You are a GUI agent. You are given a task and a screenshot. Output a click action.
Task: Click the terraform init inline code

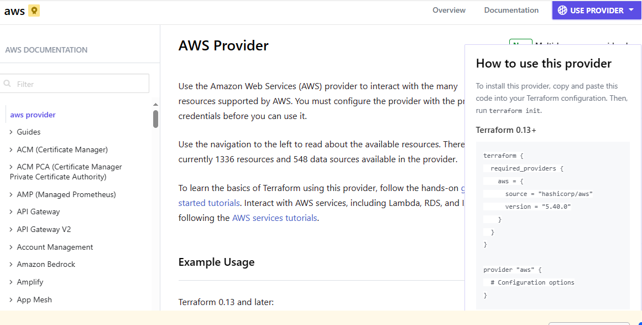[x=514, y=111]
